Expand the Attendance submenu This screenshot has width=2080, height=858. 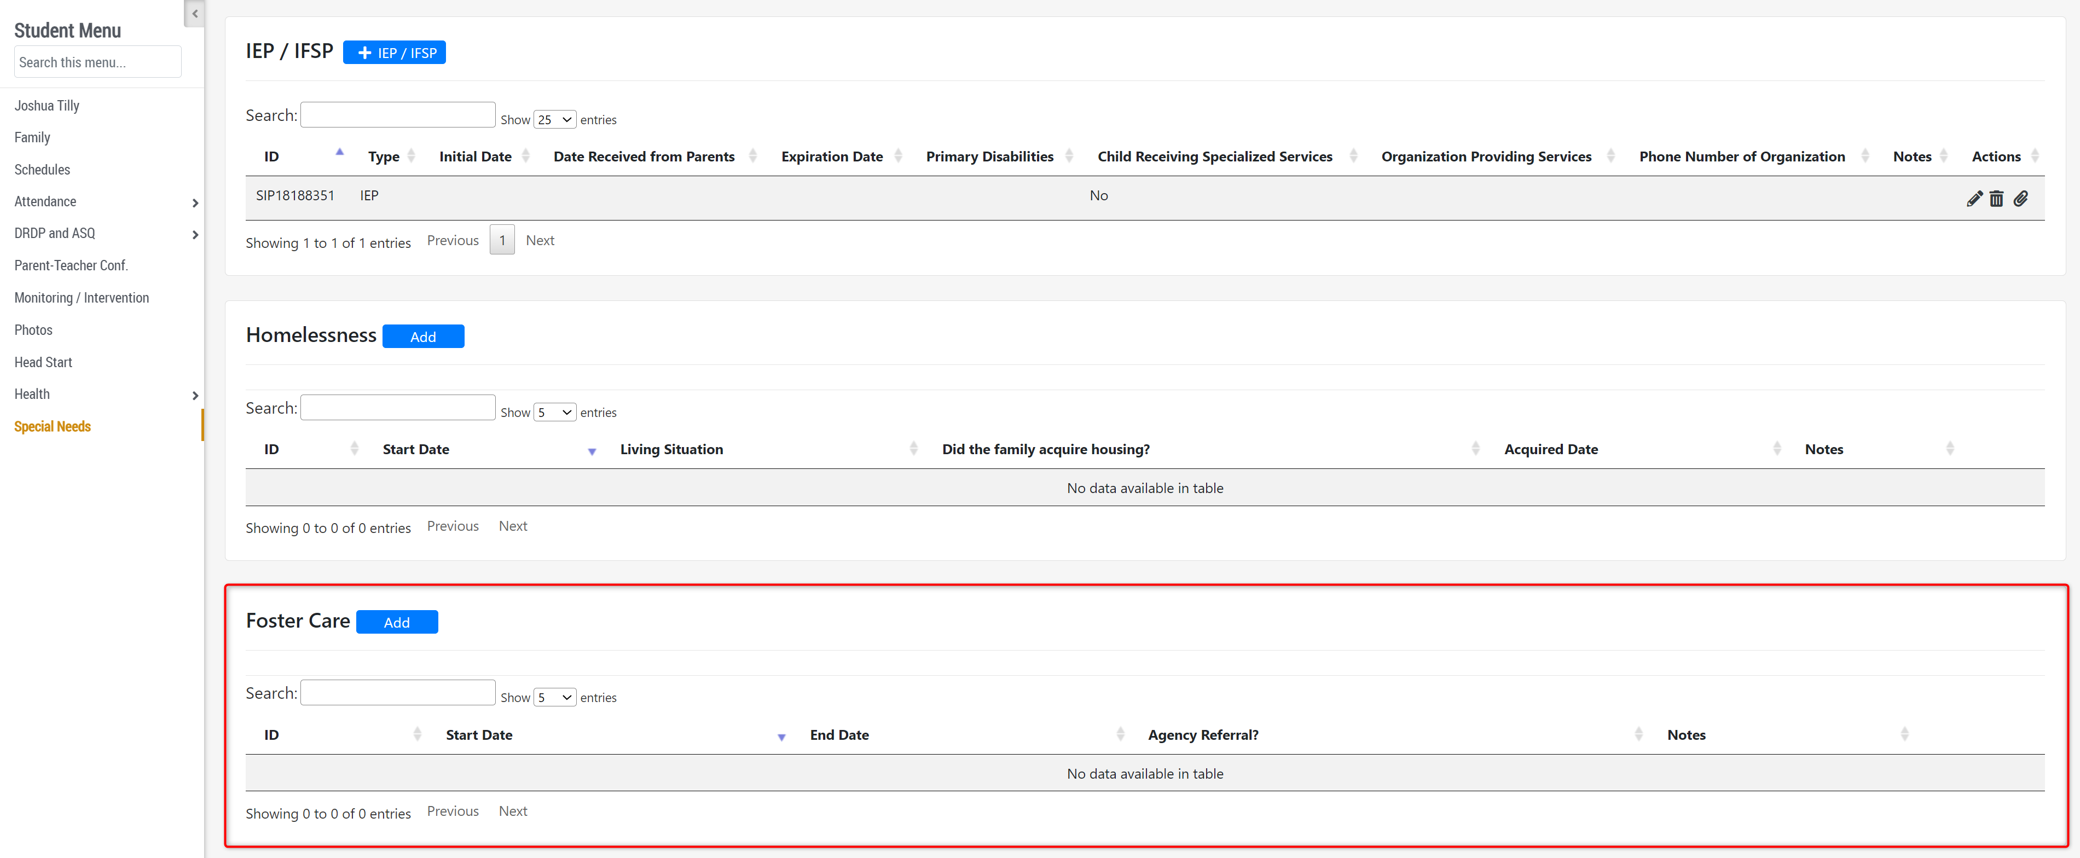195,202
